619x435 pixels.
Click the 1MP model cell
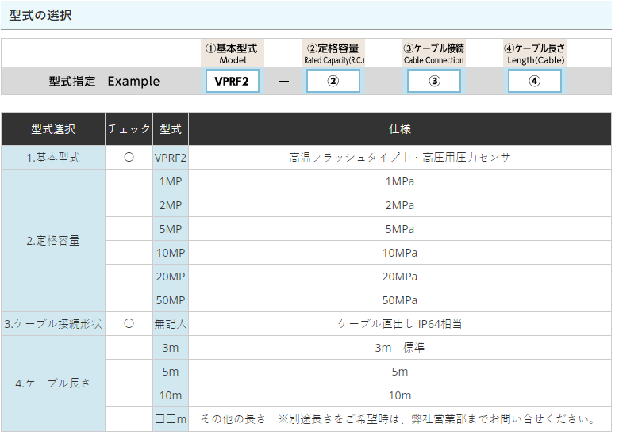[x=171, y=181]
